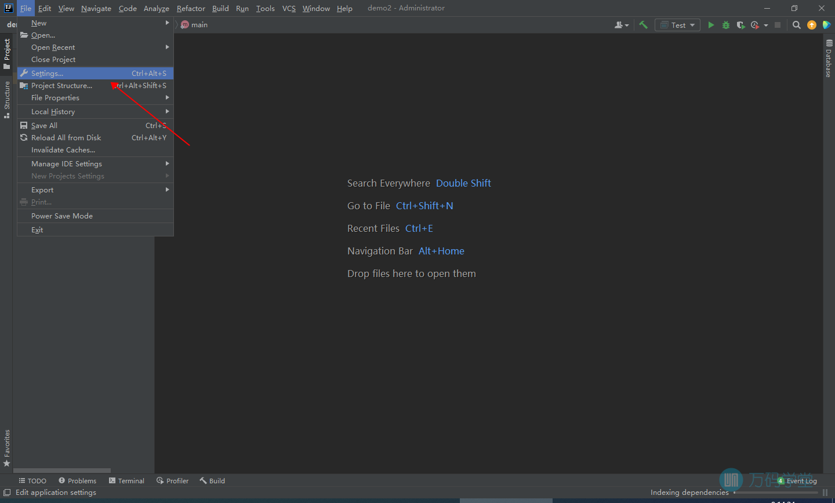
Task: Click the green Build Project hammer icon
Action: pos(643,25)
